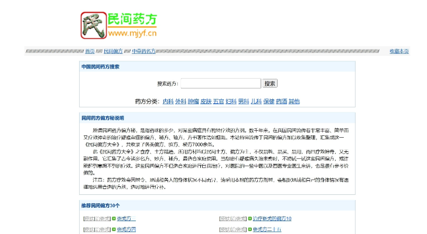The width and height of the screenshot is (427, 234).
Task: Open the 中草药名方 navigation link
Action: tap(144, 51)
